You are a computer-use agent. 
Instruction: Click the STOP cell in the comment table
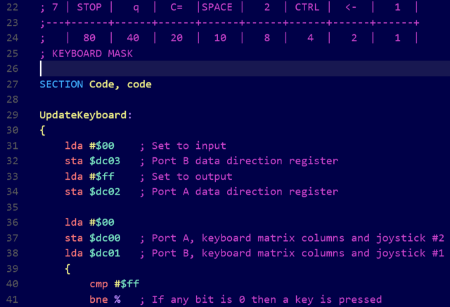89,7
